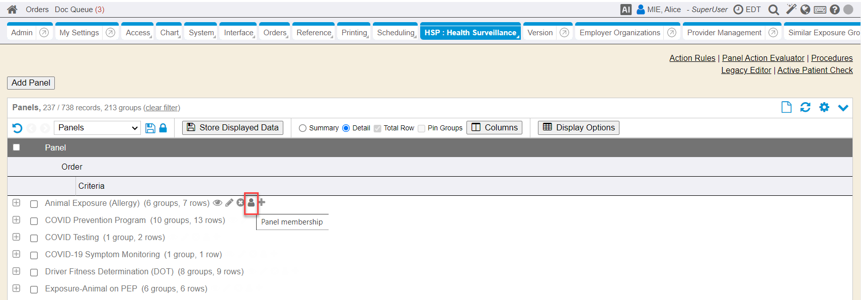861x300 pixels.
Task: Expand the COVID Prevention Program row
Action: (x=17, y=220)
